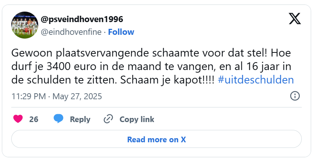The height and width of the screenshot is (158, 313).
Task: Click the Reply text label
Action: [x=80, y=119]
